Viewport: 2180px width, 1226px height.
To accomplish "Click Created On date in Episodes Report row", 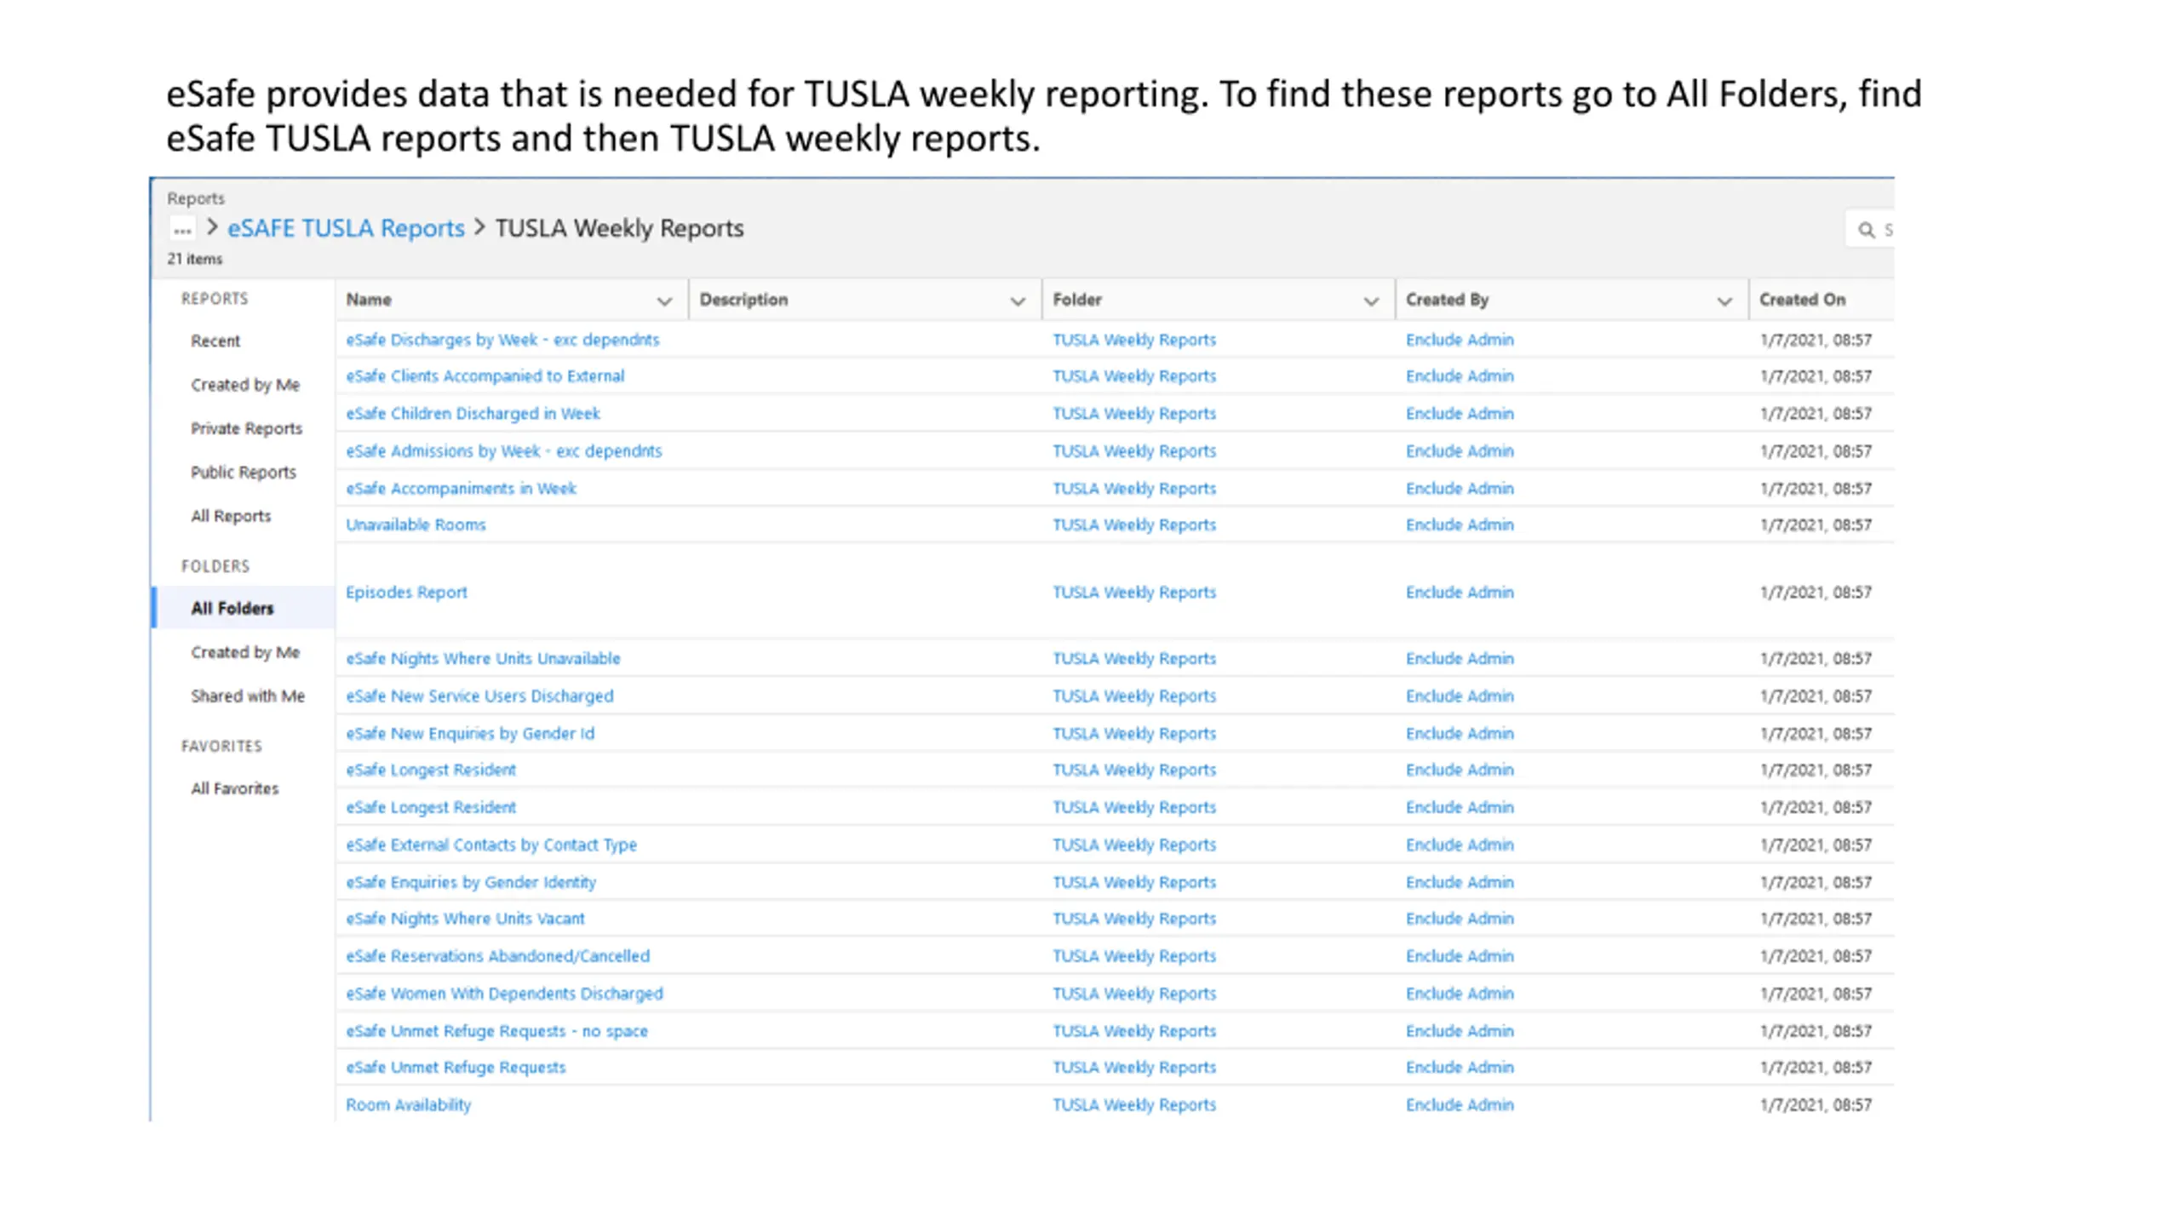I will click(1816, 593).
